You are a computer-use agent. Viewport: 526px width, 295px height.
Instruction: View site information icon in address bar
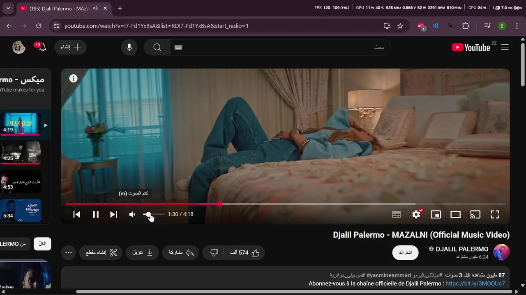56,26
